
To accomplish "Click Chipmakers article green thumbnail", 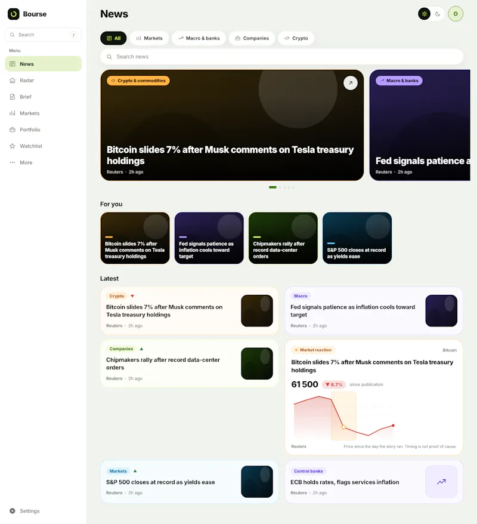I will tap(257, 363).
